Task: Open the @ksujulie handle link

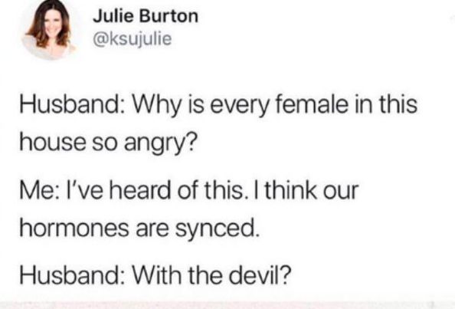Action: coord(133,39)
